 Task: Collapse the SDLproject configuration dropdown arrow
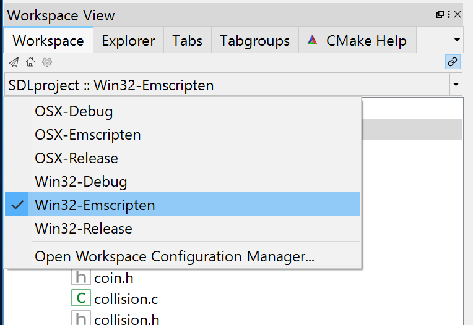tap(456, 85)
